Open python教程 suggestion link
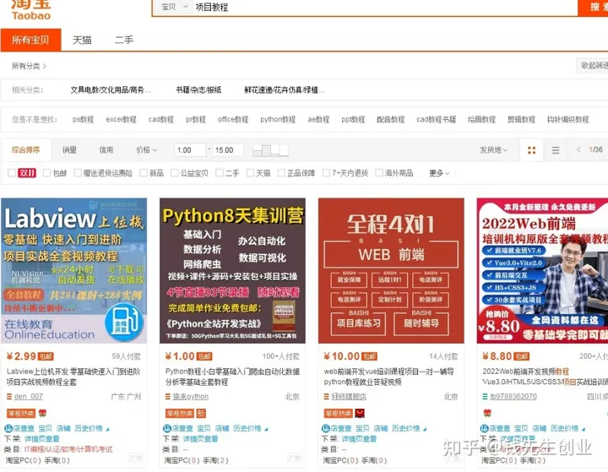The width and height of the screenshot is (608, 472). [x=278, y=119]
